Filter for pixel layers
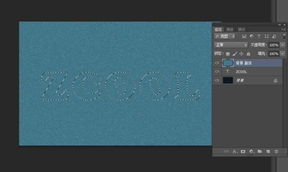288x172 pixels. click(x=244, y=36)
